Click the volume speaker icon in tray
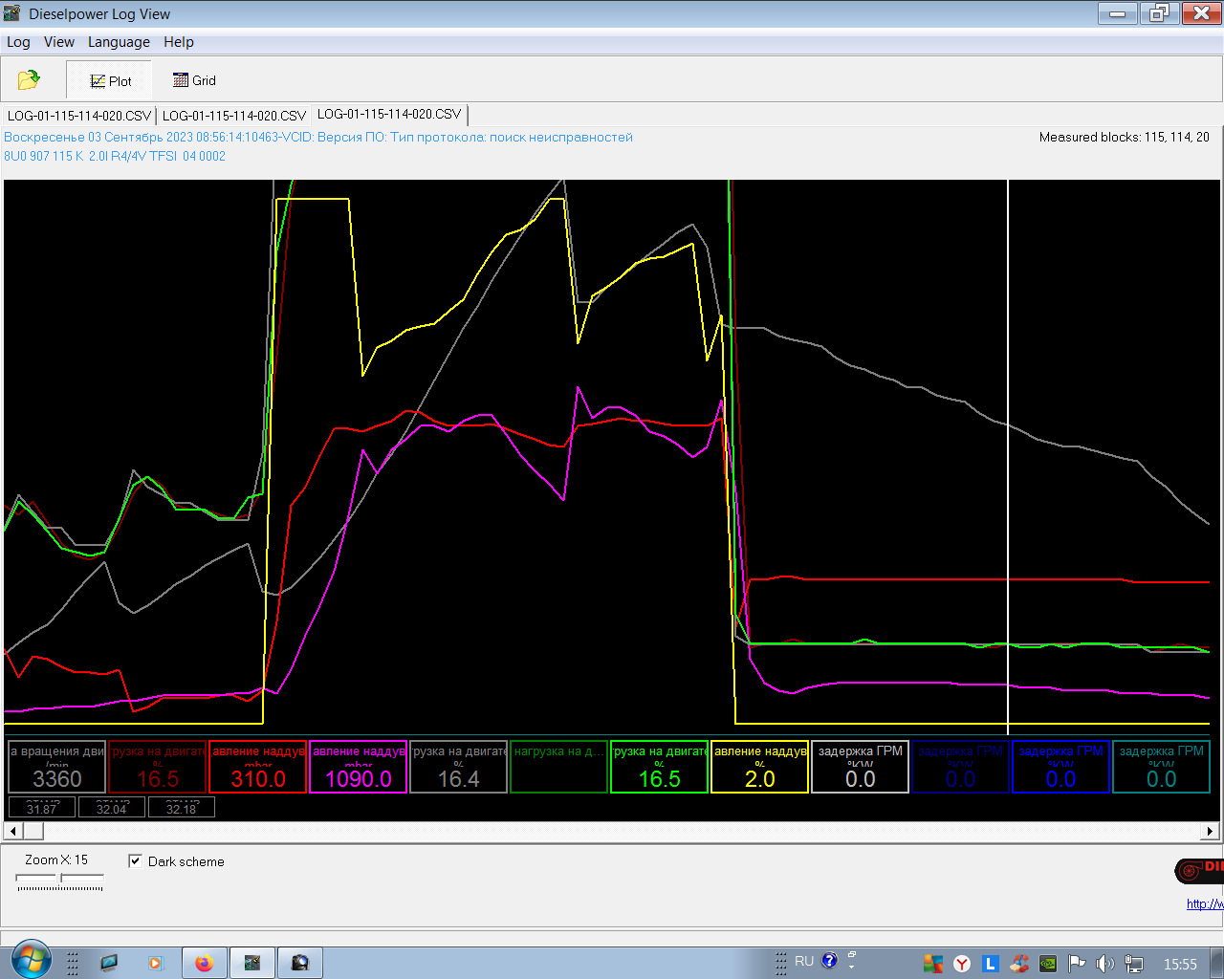Viewport: 1224px width, 979px height. click(x=1104, y=964)
